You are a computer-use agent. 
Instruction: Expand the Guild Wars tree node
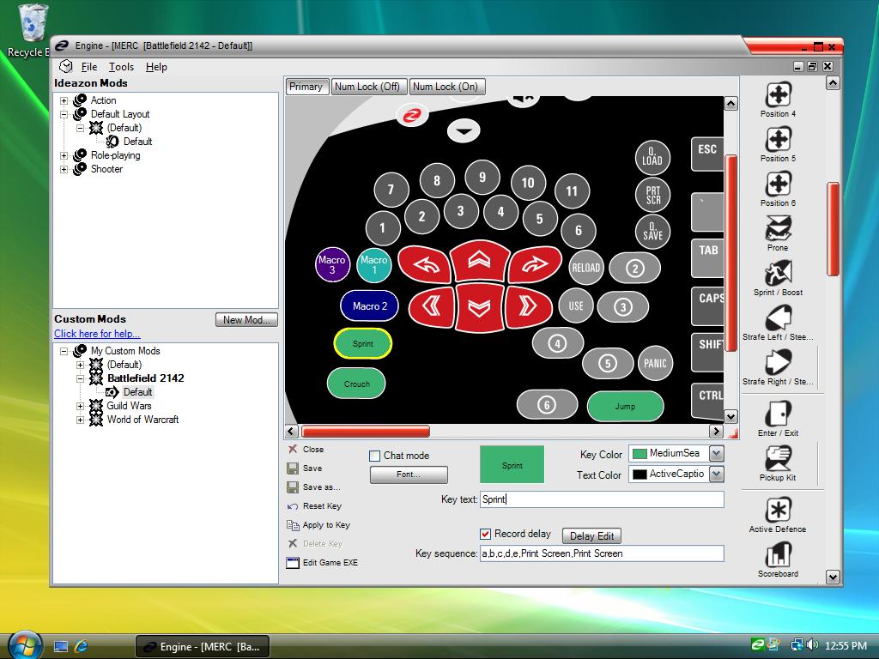coord(80,406)
